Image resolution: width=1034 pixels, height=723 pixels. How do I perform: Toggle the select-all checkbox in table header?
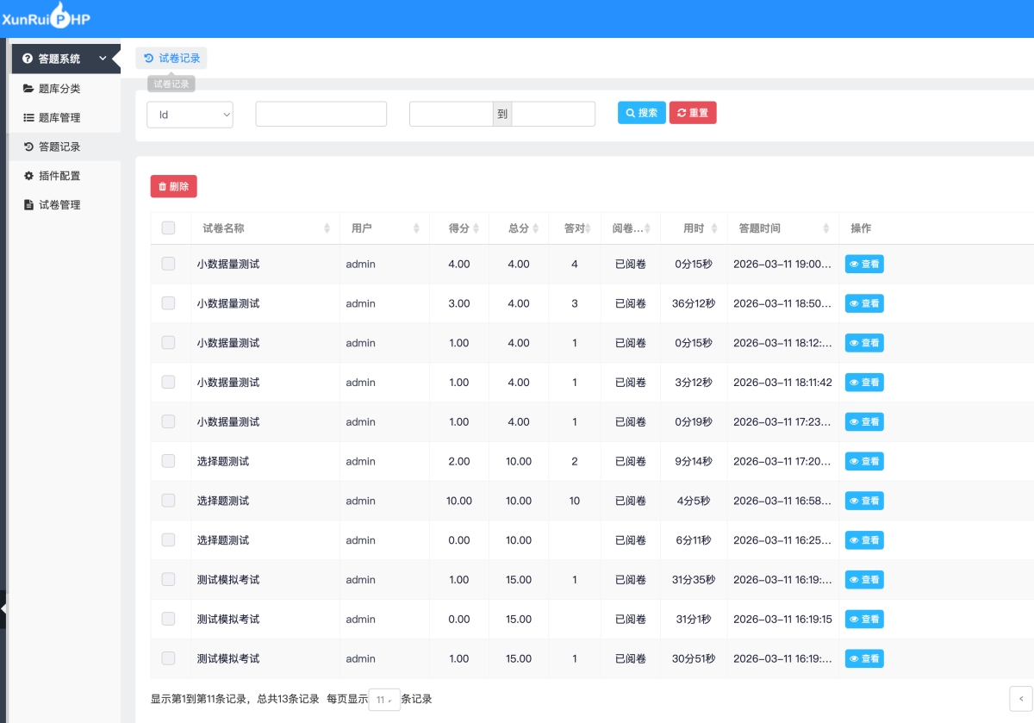168,228
